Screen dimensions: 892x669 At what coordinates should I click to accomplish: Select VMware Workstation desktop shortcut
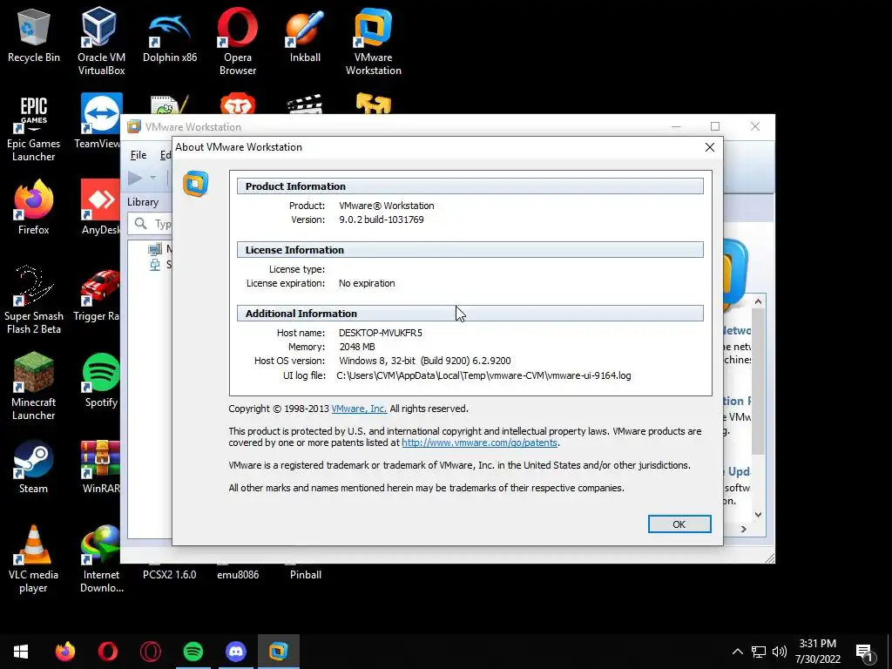(x=373, y=41)
